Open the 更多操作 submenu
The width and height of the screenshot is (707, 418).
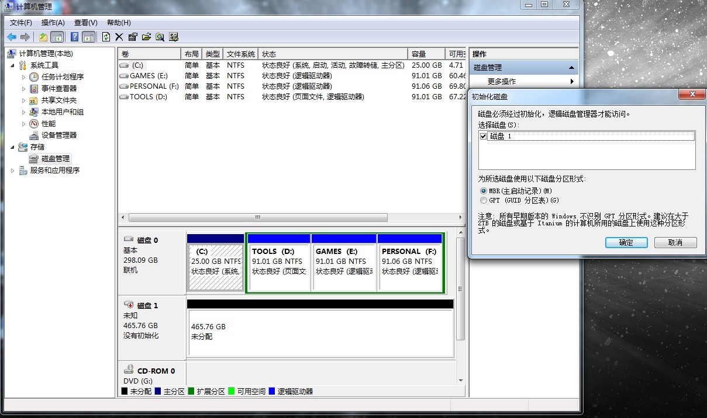click(x=523, y=82)
